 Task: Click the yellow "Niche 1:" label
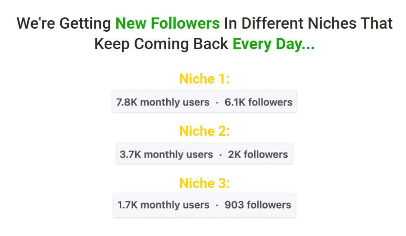coord(205,79)
